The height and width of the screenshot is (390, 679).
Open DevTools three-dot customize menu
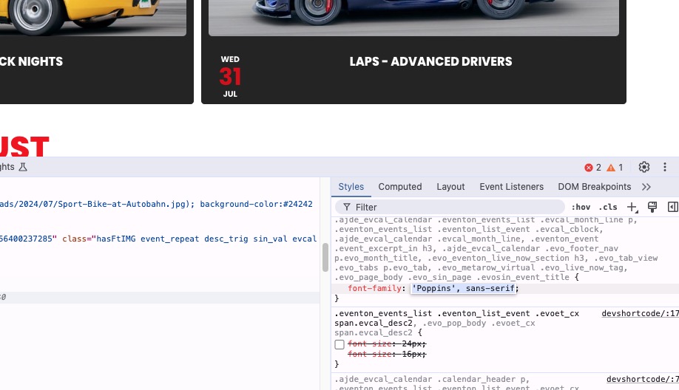click(665, 168)
